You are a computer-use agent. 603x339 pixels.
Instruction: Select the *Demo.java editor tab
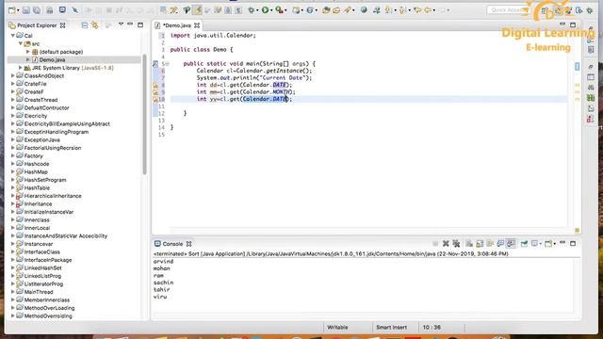pyautogui.click(x=176, y=25)
